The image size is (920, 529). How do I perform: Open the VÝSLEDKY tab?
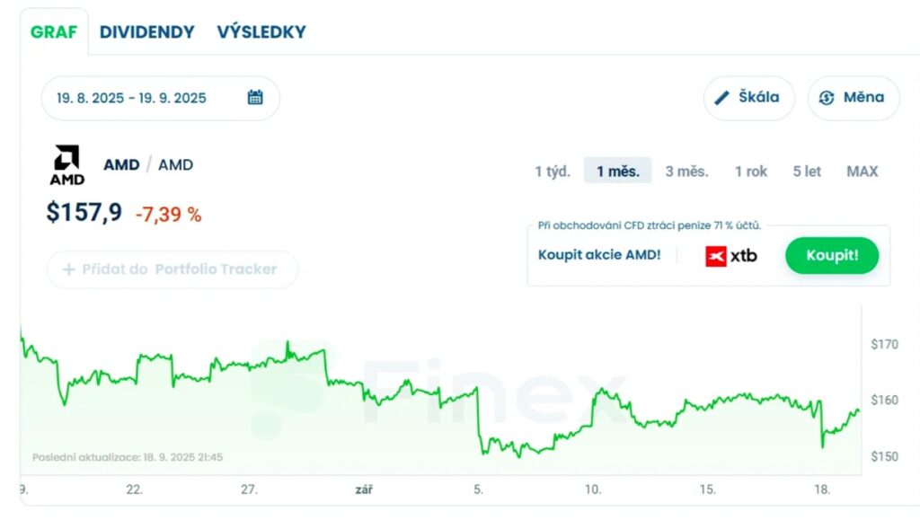coord(261,32)
